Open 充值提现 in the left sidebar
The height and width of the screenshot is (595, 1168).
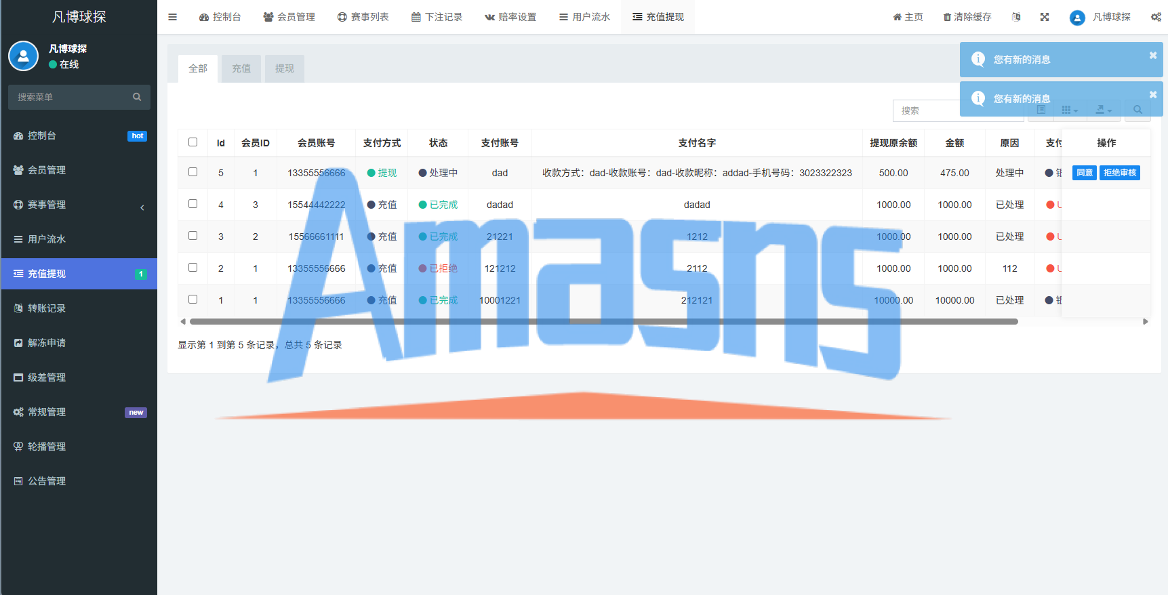point(79,274)
